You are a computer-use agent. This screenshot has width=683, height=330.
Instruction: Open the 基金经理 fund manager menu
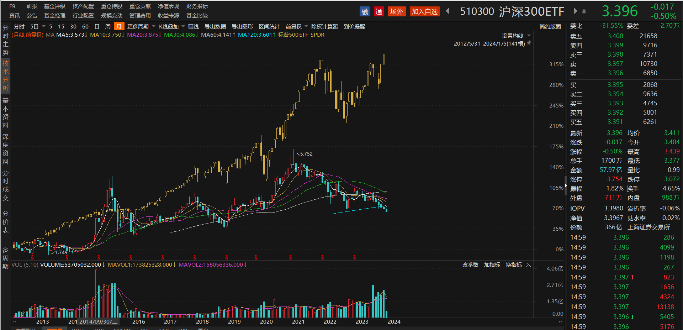click(x=55, y=16)
